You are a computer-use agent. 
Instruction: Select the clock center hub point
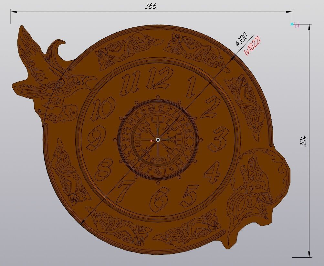158,139
